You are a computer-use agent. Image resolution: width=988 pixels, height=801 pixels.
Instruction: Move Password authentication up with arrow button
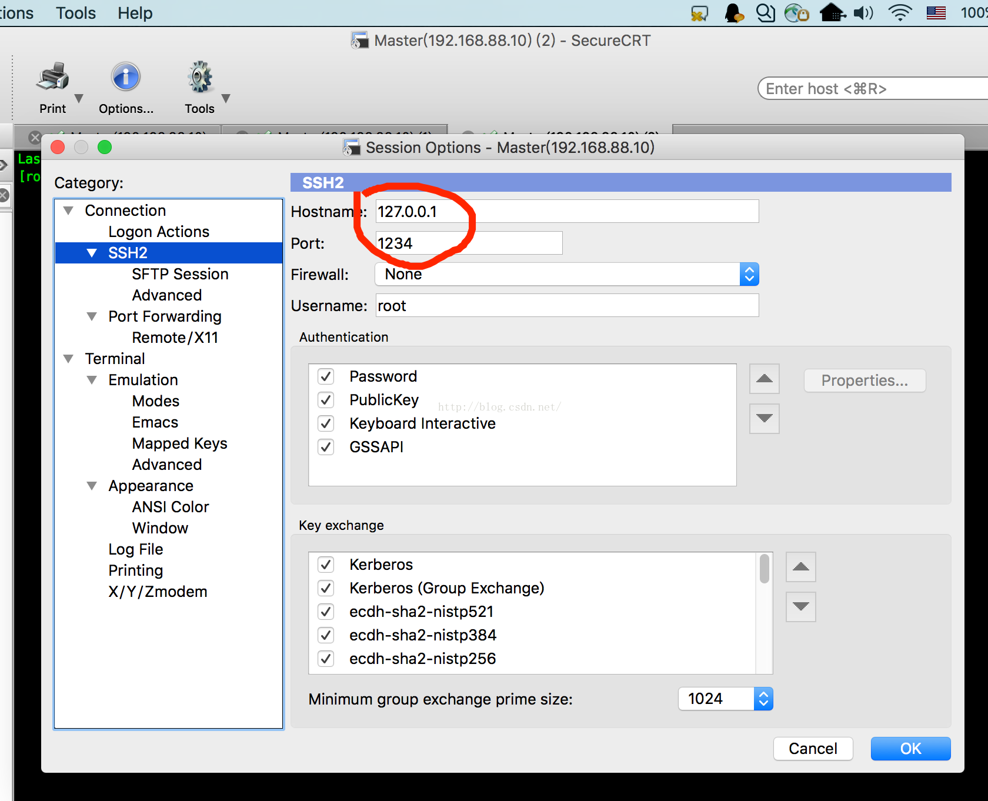pos(765,379)
